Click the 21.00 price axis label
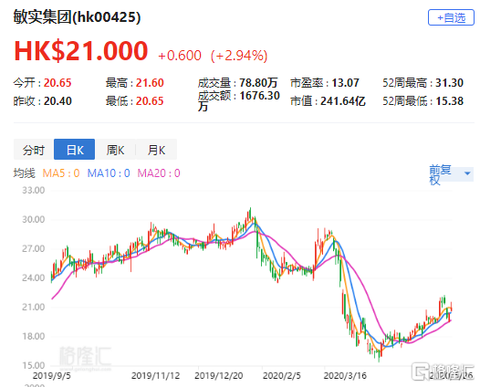Image resolution: width=480 pixels, height=387 pixels. click(x=34, y=307)
